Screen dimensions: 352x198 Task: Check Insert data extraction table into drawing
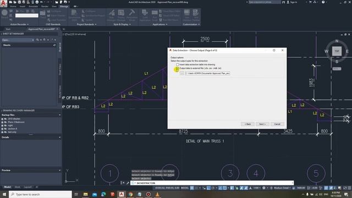pyautogui.click(x=177, y=65)
